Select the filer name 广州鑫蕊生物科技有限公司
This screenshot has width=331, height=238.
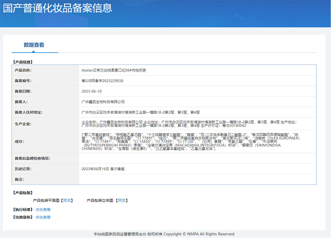[103, 102]
